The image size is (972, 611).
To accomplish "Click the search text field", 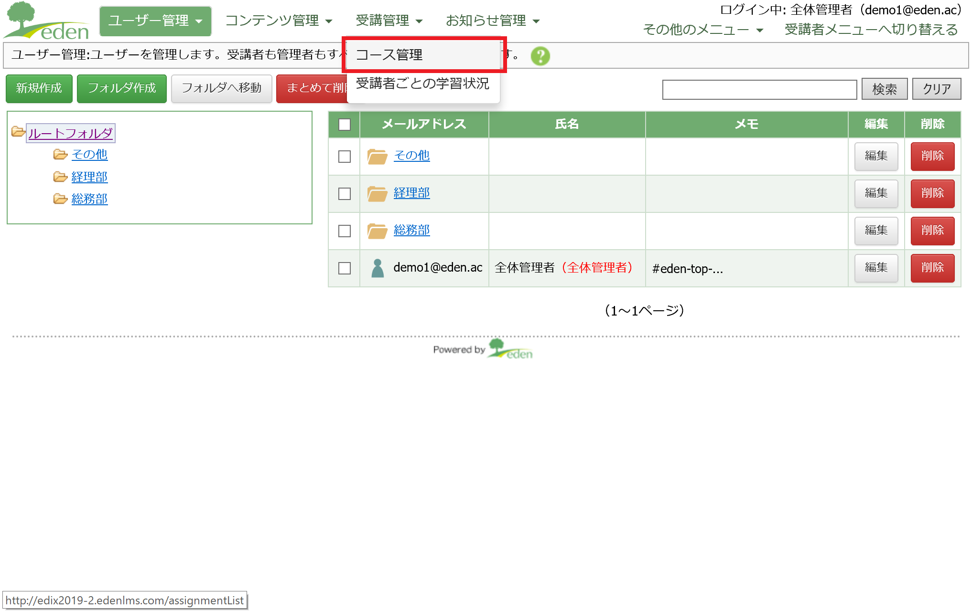I will click(x=759, y=89).
